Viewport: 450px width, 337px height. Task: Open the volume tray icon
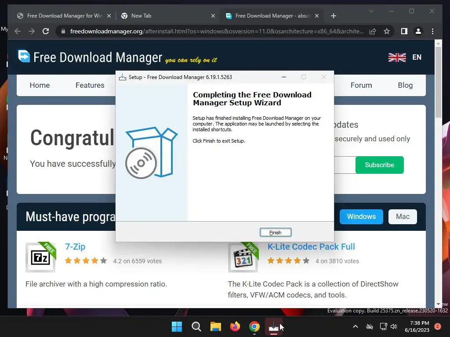394,326
